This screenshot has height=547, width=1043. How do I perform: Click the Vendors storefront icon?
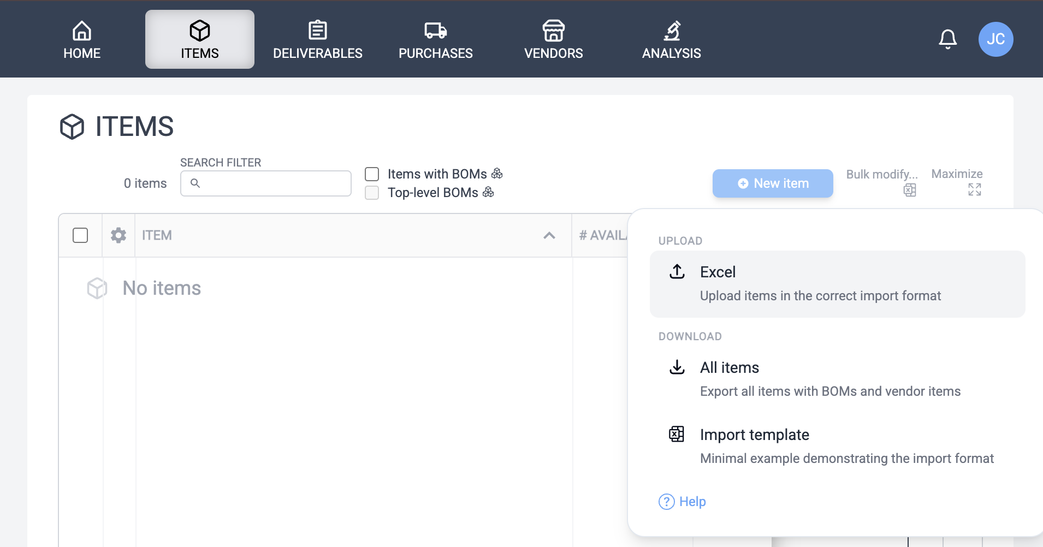(553, 31)
